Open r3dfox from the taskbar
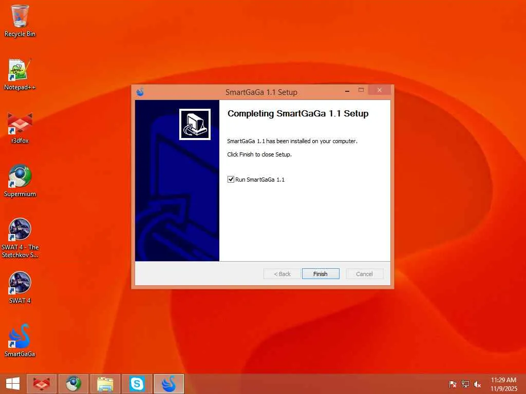Viewport: 526px width, 394px height. pyautogui.click(x=42, y=384)
